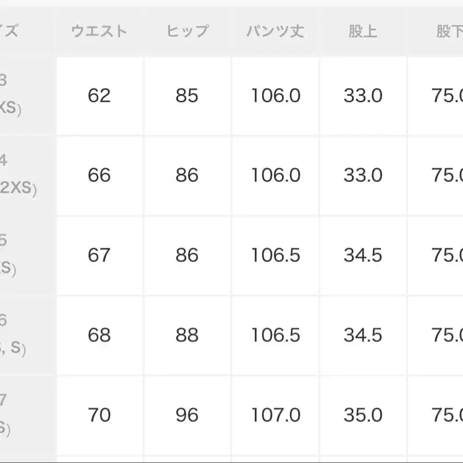This screenshot has width=463, height=463.
Task: Select waist value 70 cell
Action: click(99, 416)
